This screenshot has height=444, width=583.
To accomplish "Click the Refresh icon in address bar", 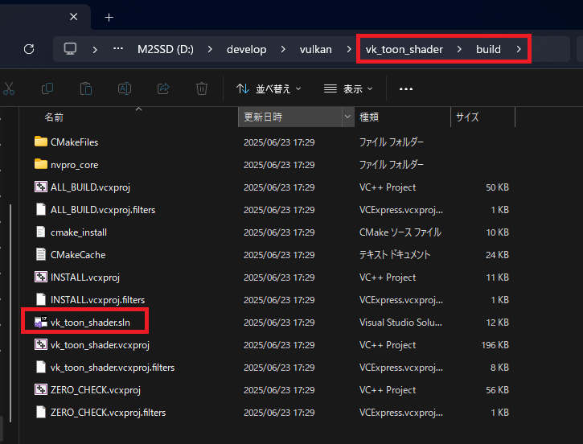I will 29,49.
